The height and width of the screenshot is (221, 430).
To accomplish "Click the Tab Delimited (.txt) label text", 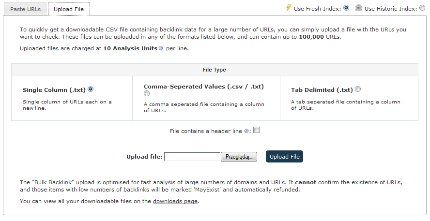I will point(322,90).
